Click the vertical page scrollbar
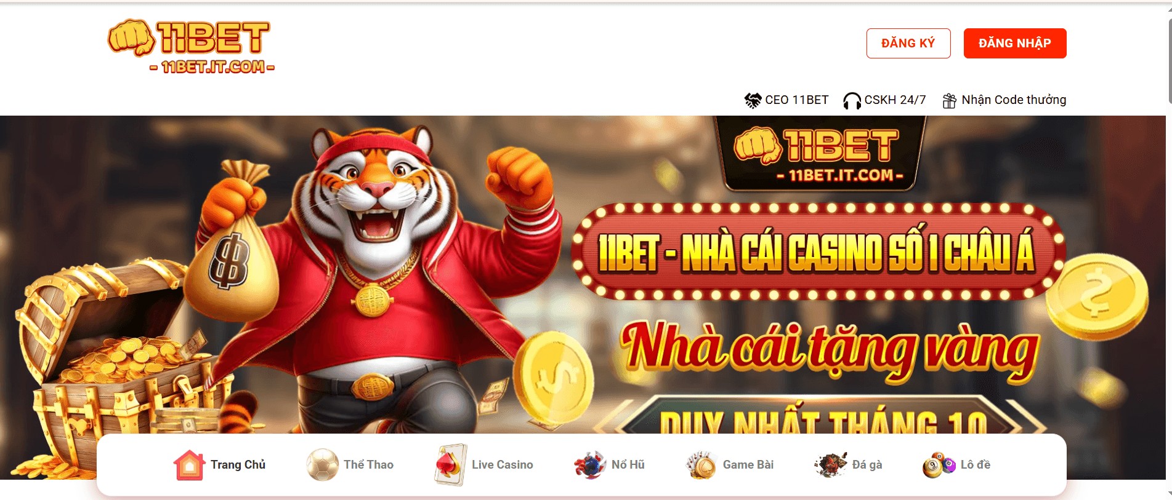This screenshot has width=1172, height=500. tap(1169, 250)
